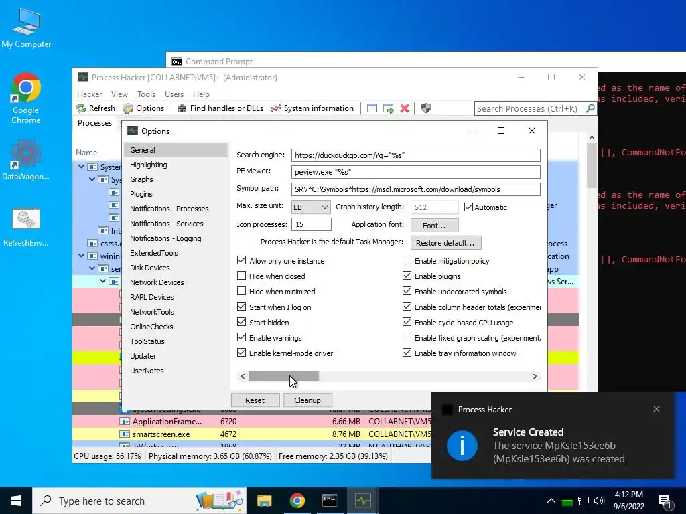Click the Restore default... button
This screenshot has height=514, width=686.
(445, 242)
